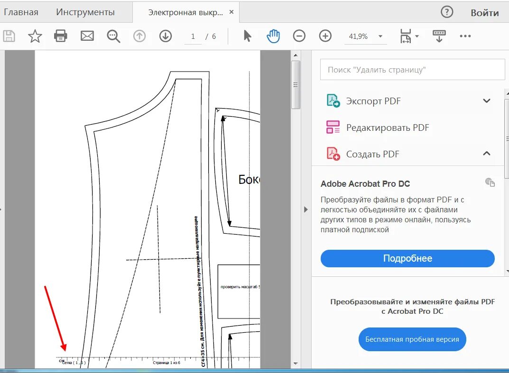Click the Edit PDF icon
Viewport: 509px width, 373px height.
click(333, 127)
